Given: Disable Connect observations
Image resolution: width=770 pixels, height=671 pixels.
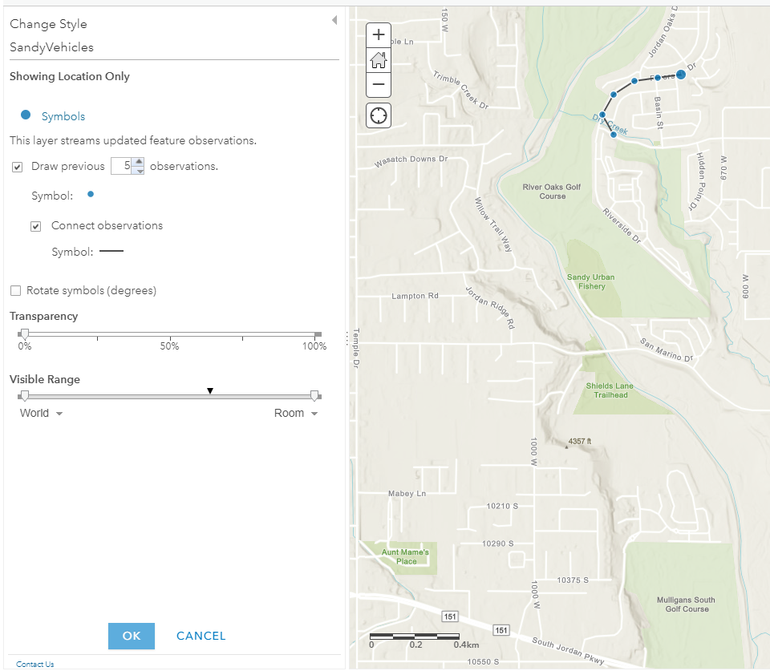Looking at the screenshot, I should (x=35, y=225).
